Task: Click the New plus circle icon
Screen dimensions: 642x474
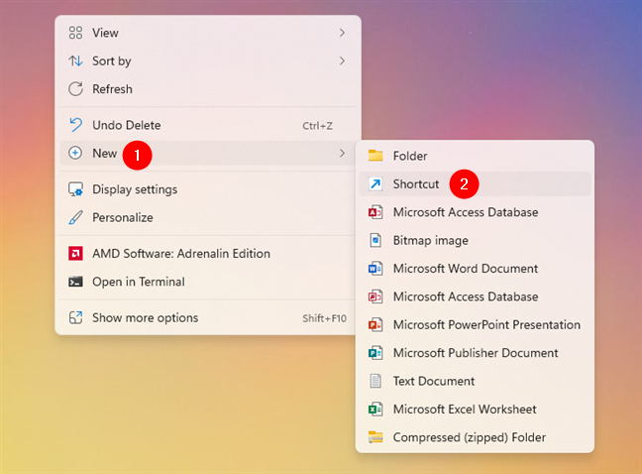Action: click(75, 154)
